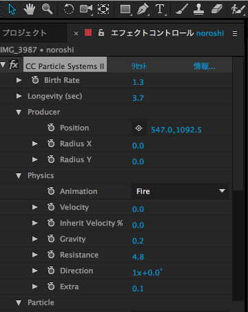The height and width of the screenshot is (312, 248).
Task: Click the Birth Rate value 1.3
Action: click(x=138, y=82)
